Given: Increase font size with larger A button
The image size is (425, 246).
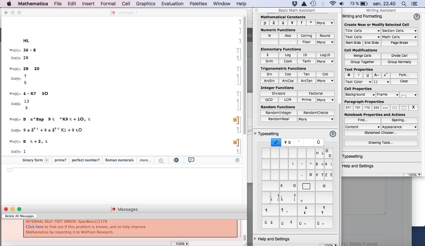Looking at the screenshot, I should (385, 75).
